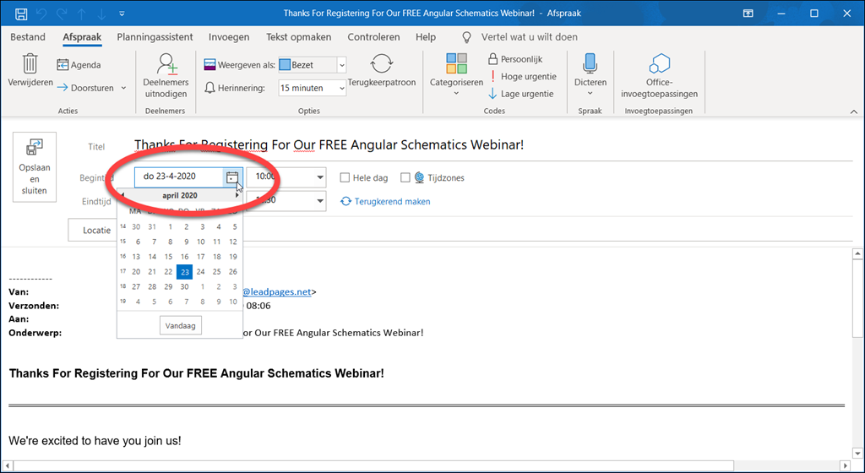865x473 pixels.
Task: Click the Save icon in title bar
Action: coord(21,14)
